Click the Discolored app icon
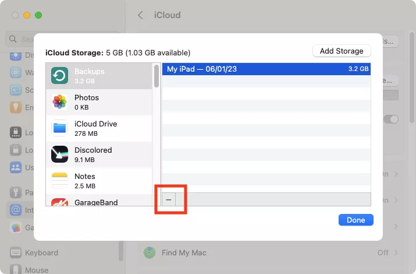This screenshot has width=416, height=274. 59,154
